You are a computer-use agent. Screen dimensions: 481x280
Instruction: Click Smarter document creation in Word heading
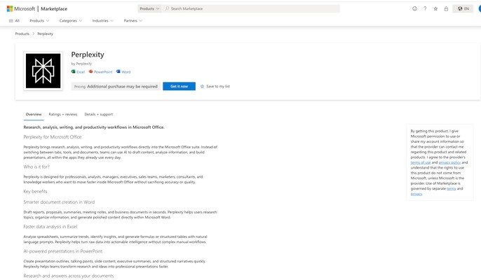(x=59, y=202)
